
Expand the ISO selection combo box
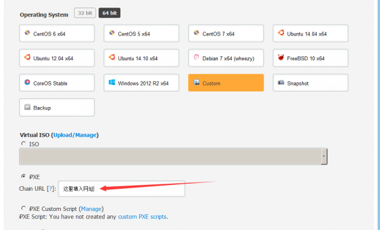(x=174, y=157)
